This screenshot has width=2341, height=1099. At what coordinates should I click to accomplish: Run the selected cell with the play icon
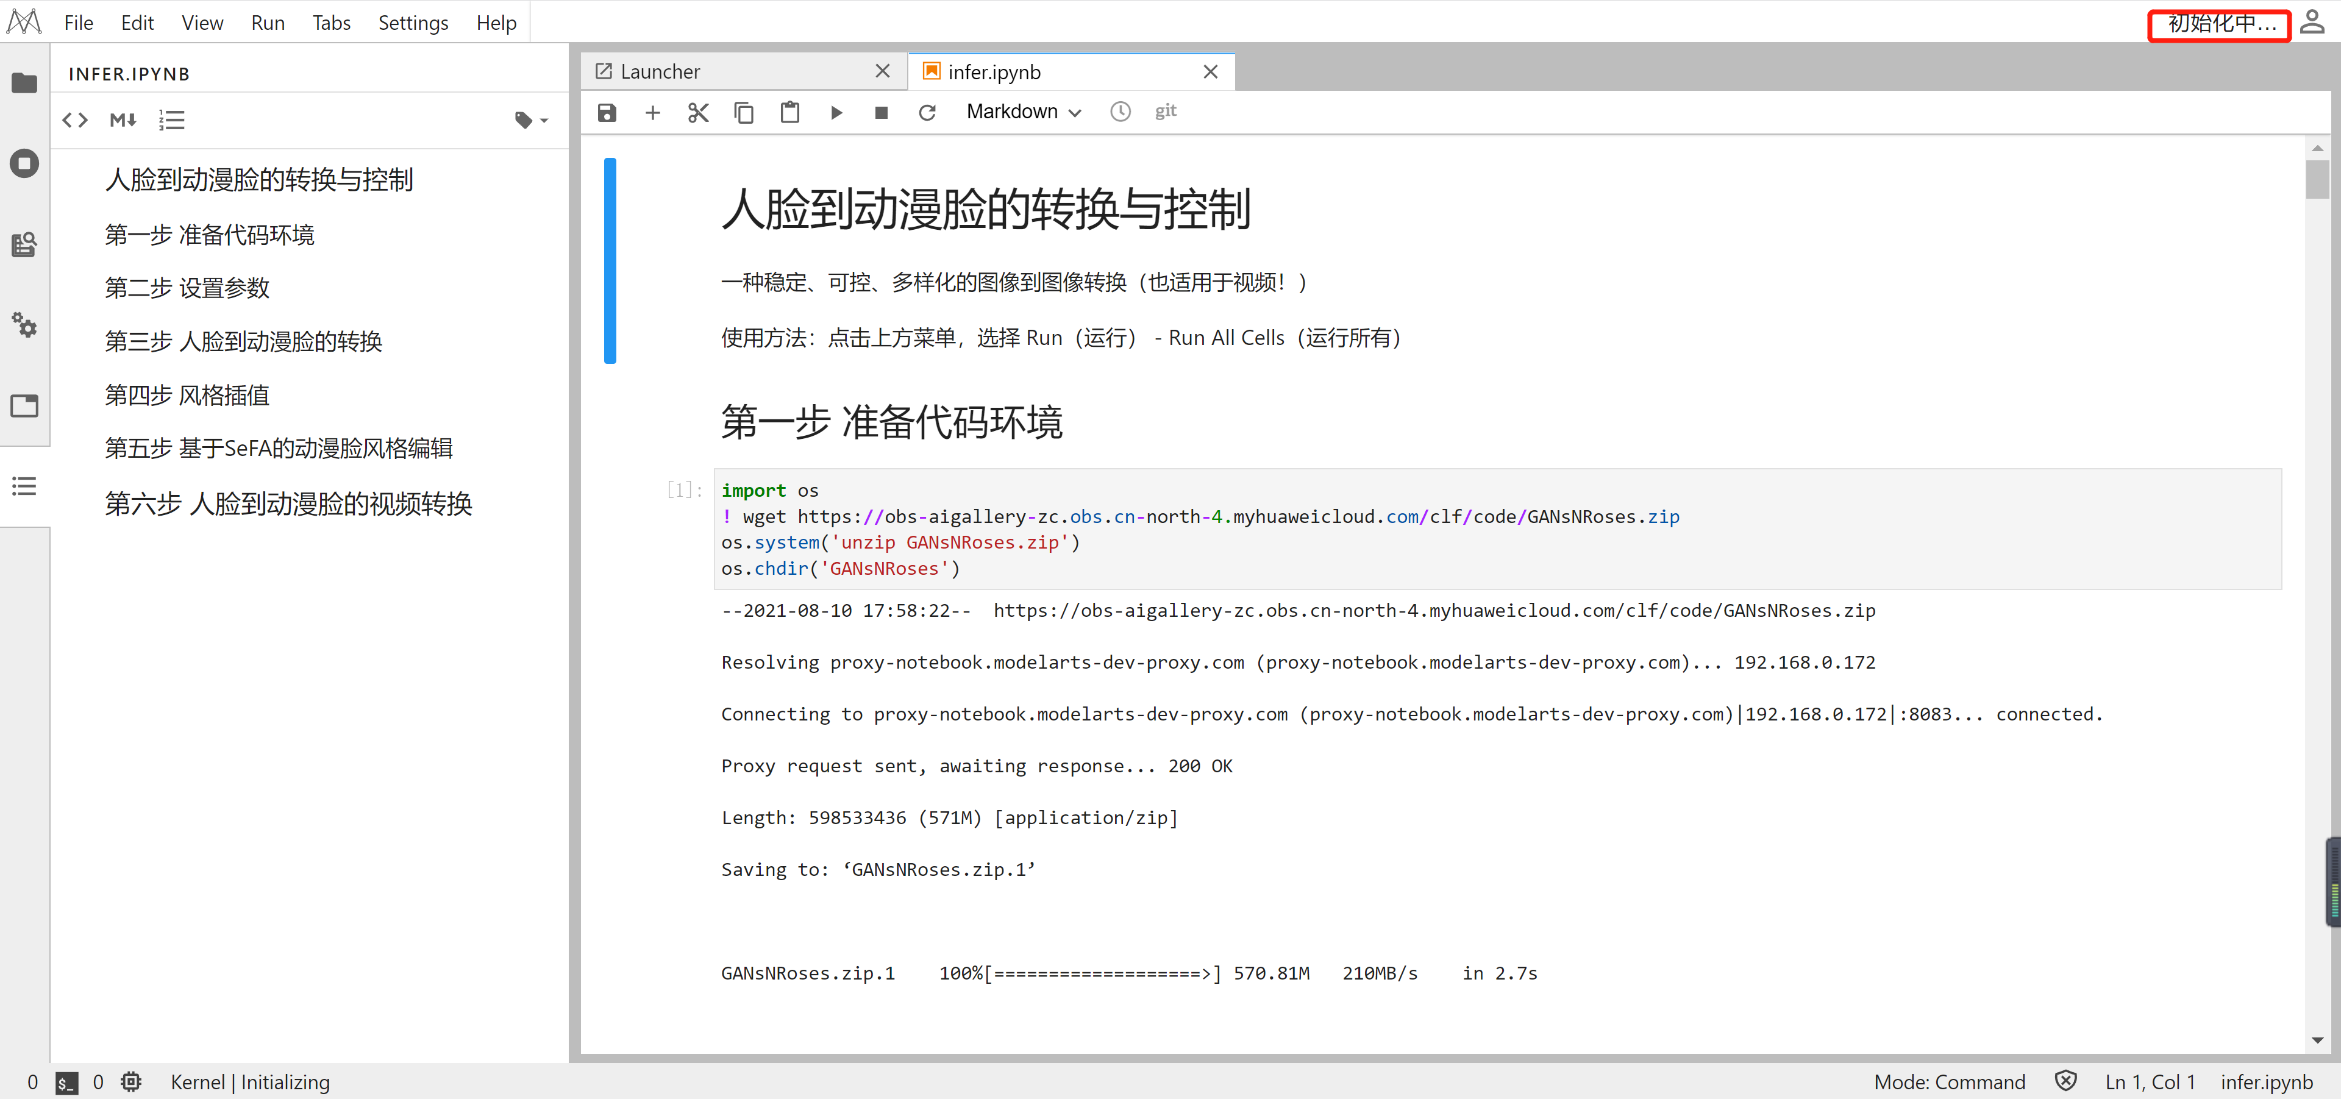(x=836, y=113)
